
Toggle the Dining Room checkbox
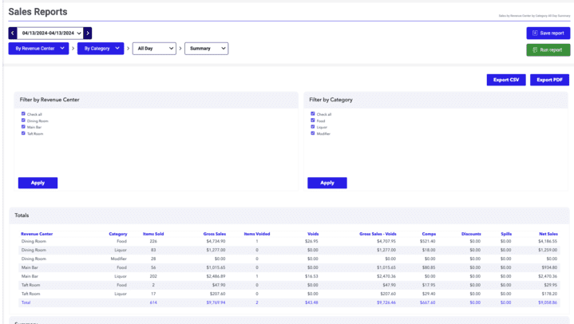pos(23,121)
